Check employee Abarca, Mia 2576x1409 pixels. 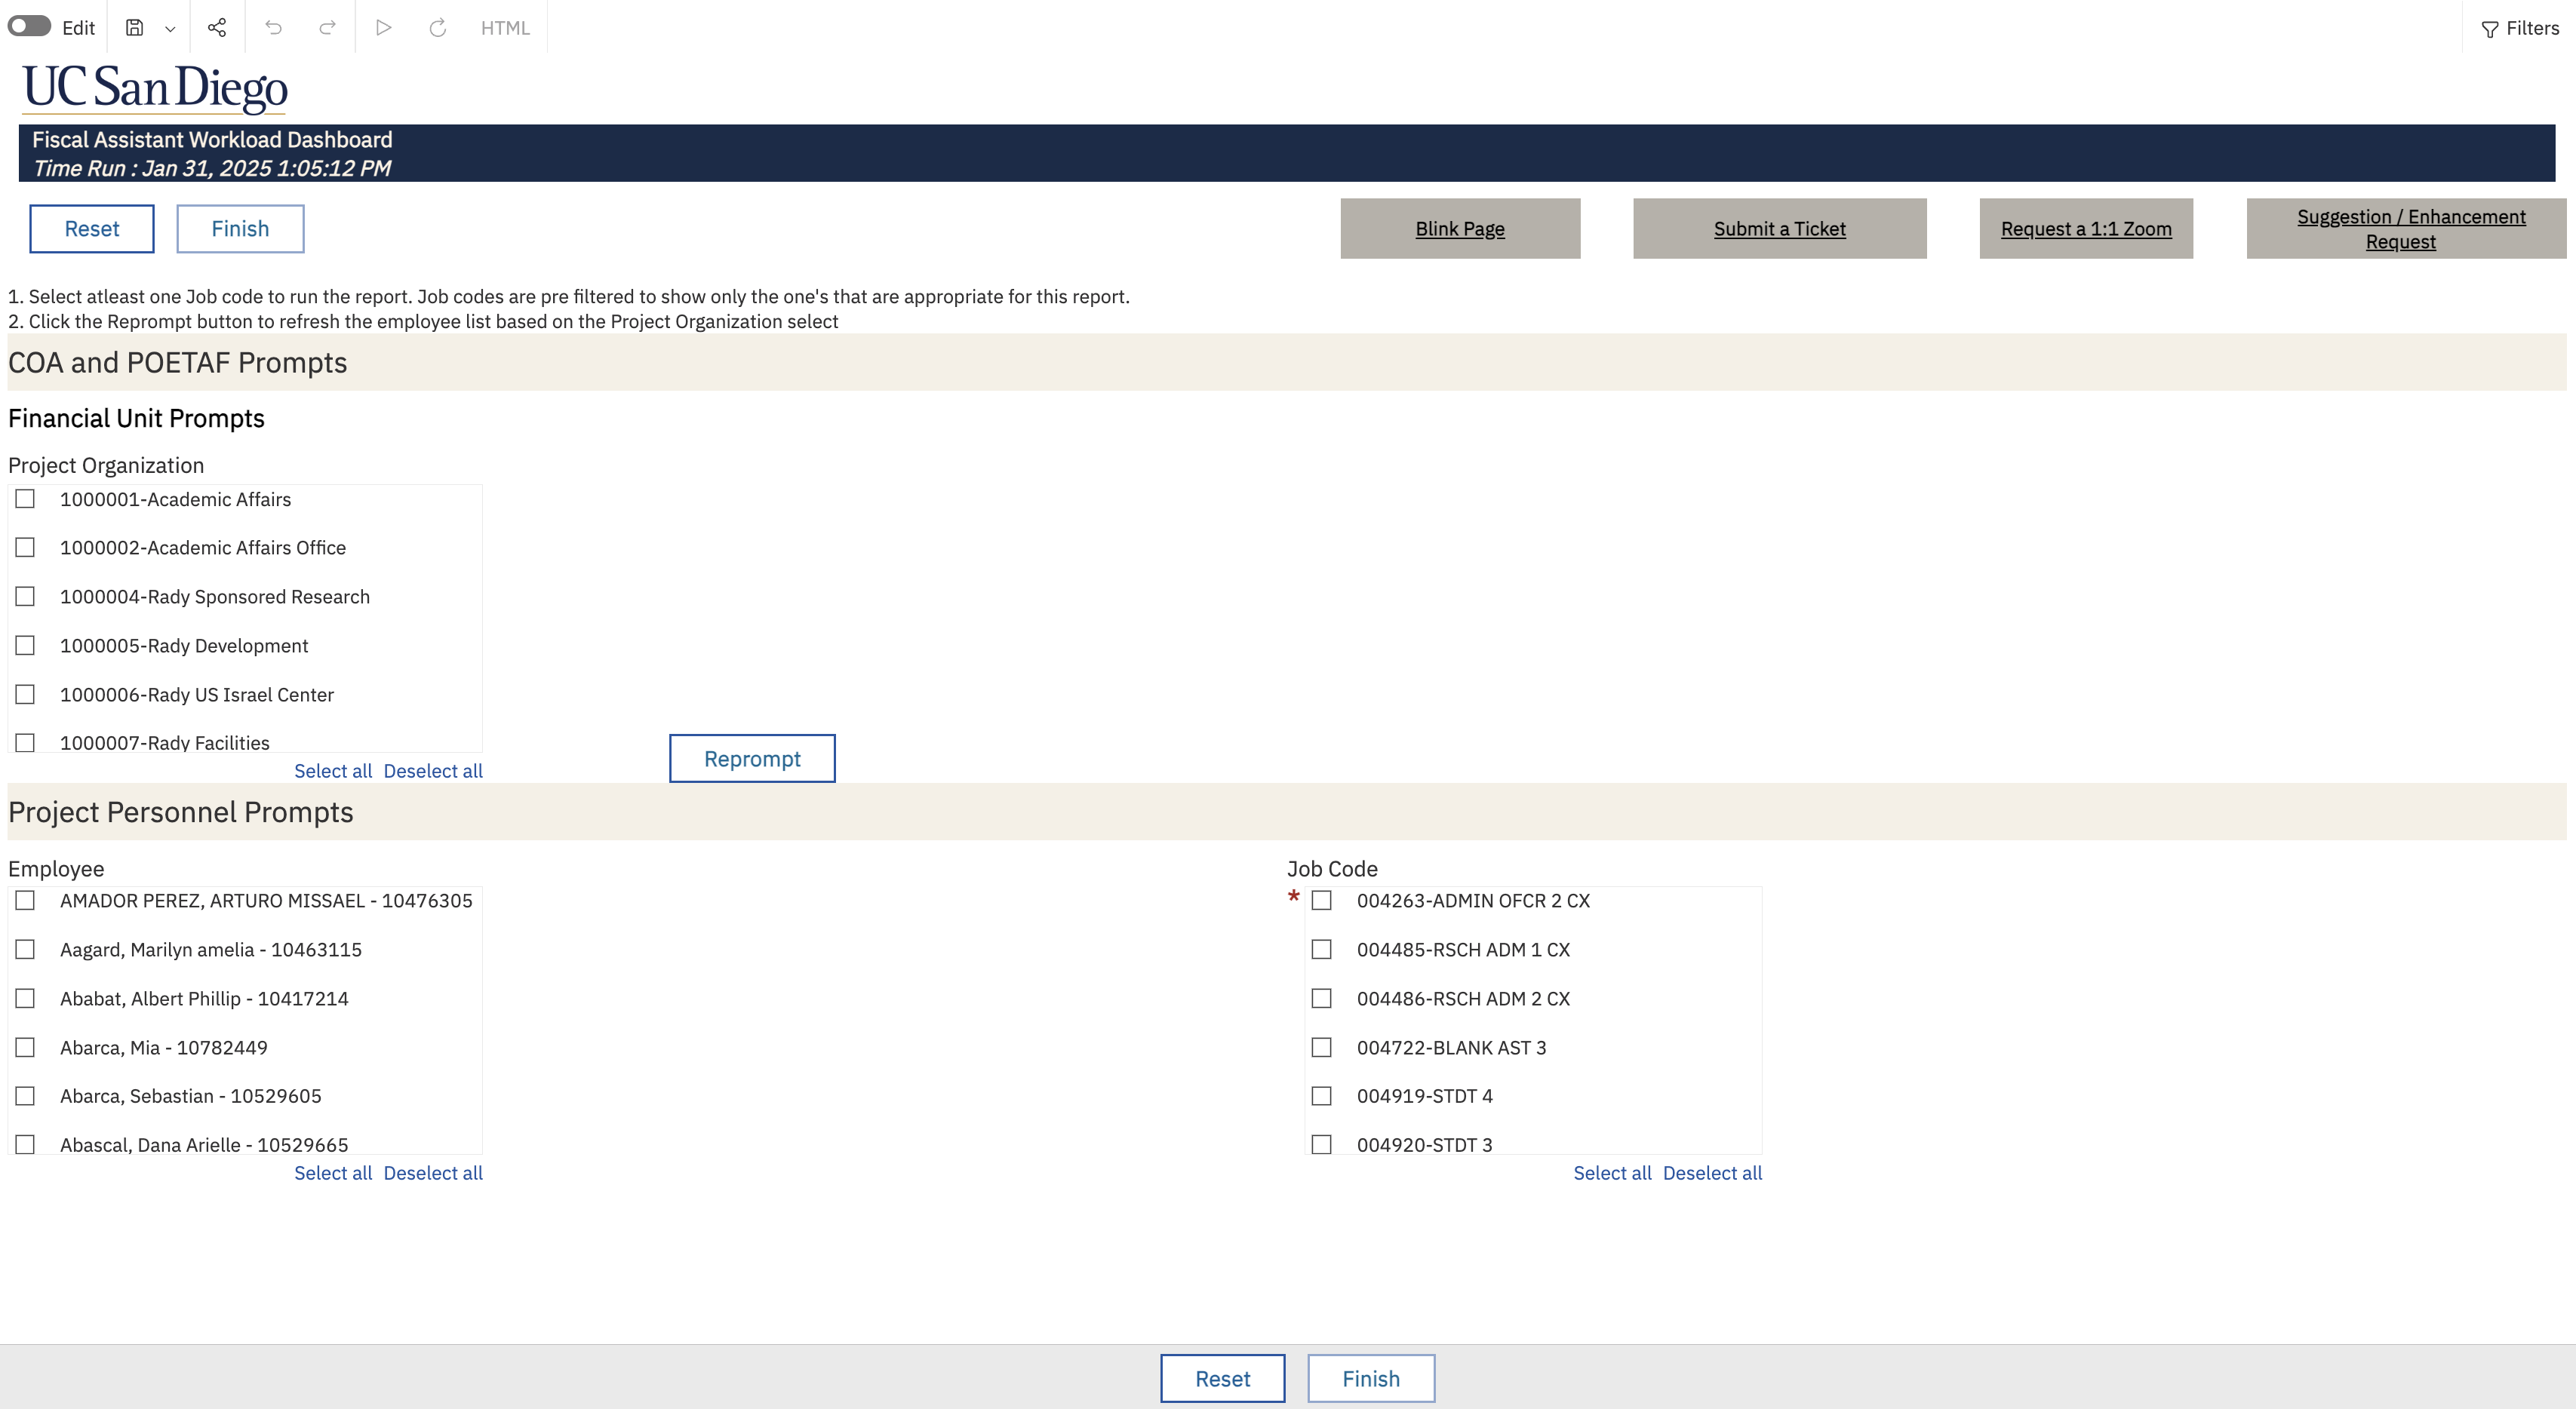(x=25, y=1048)
